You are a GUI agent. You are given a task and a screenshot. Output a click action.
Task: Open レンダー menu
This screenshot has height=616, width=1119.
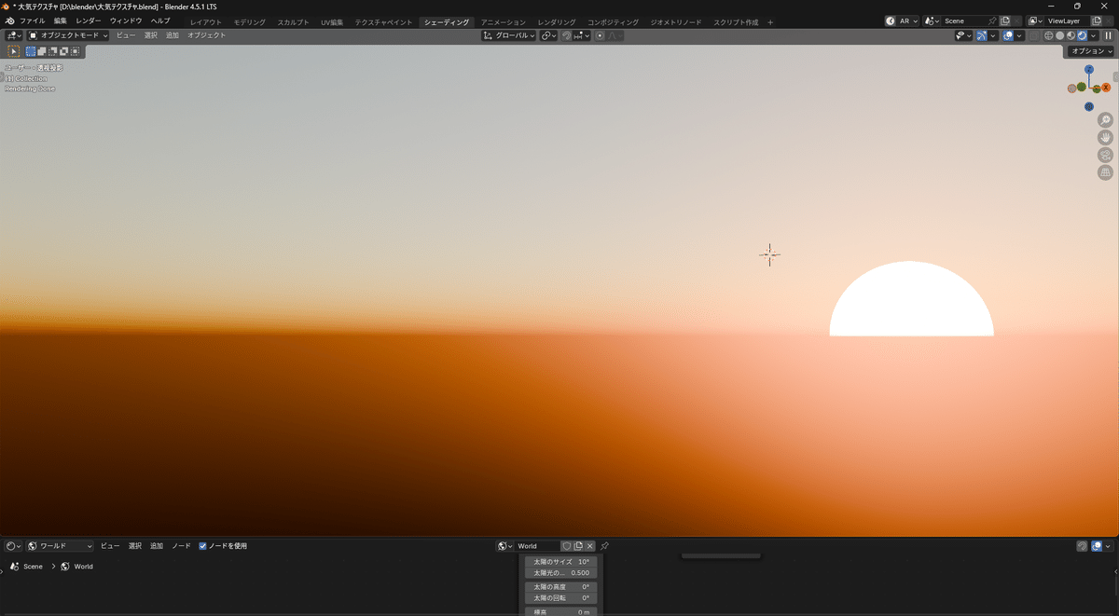(89, 21)
